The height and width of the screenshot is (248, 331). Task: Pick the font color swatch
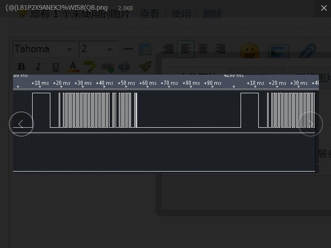[x=72, y=67]
